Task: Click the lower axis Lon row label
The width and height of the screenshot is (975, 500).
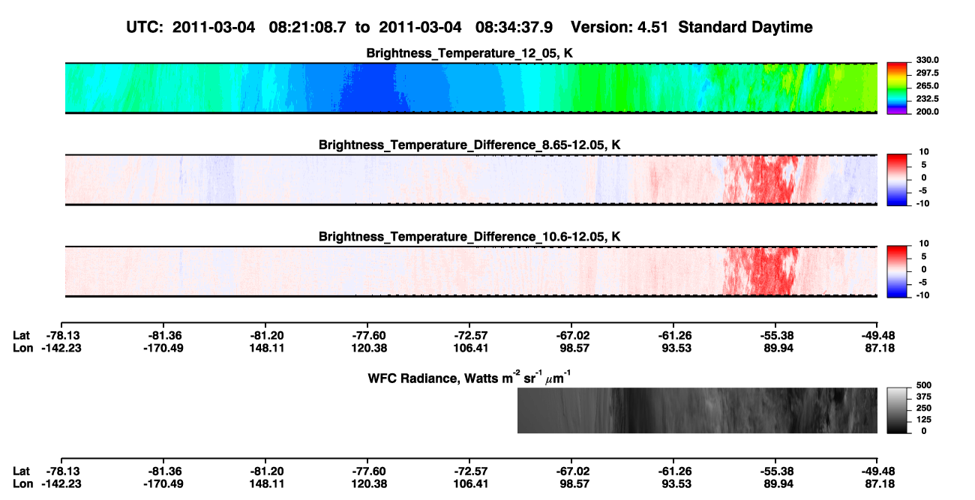Action: pyautogui.click(x=23, y=484)
